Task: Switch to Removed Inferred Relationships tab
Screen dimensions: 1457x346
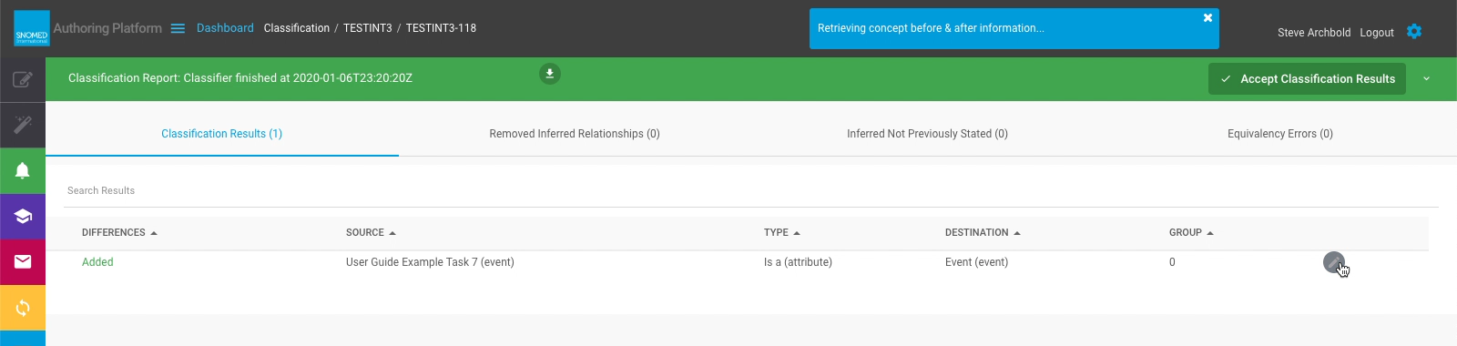Action: [x=575, y=134]
